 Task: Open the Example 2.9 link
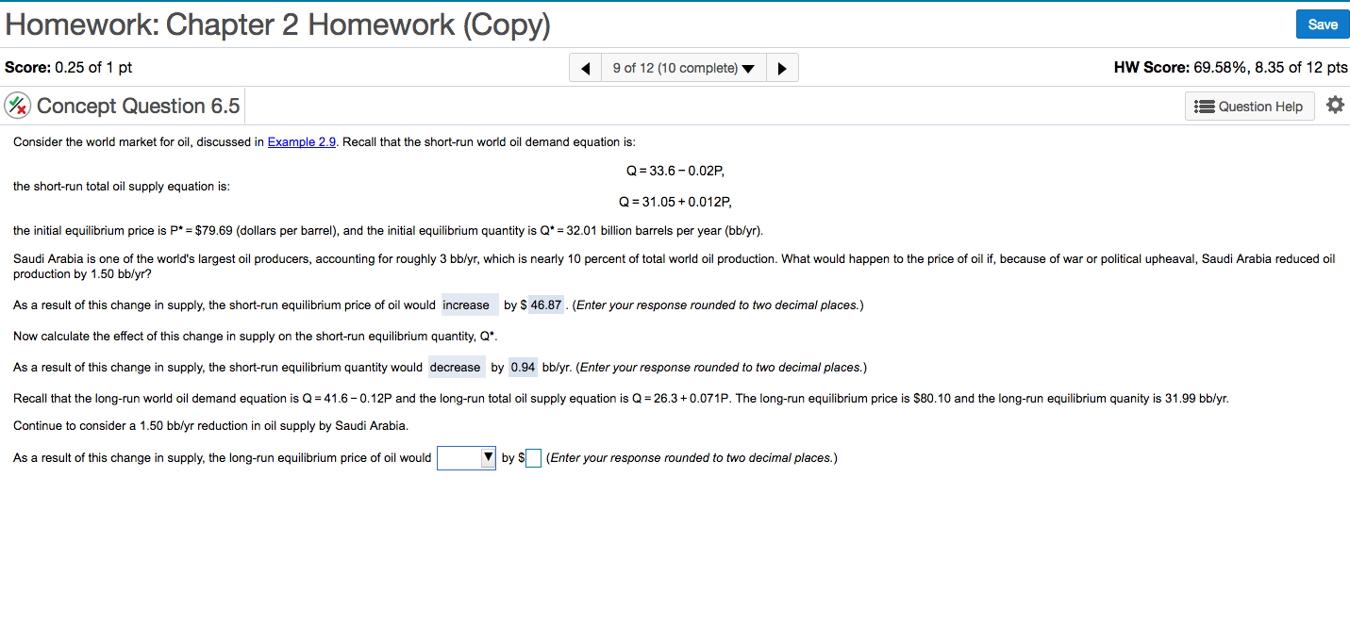pyautogui.click(x=302, y=141)
